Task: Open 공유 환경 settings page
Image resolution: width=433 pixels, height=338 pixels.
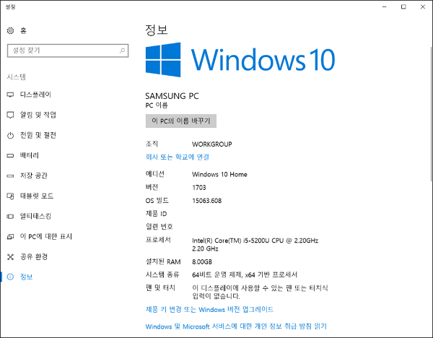Action: point(34,257)
